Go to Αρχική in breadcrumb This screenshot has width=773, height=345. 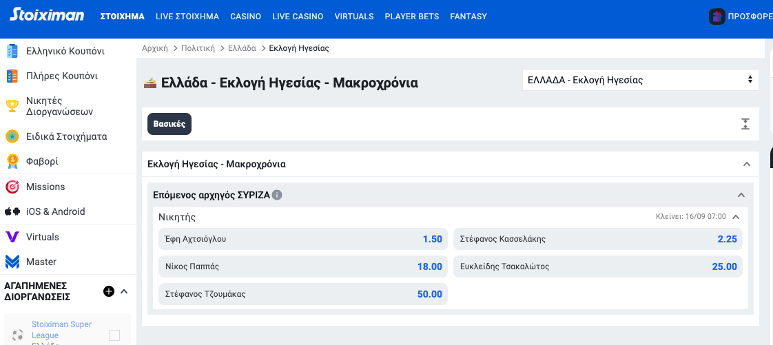pyautogui.click(x=155, y=48)
